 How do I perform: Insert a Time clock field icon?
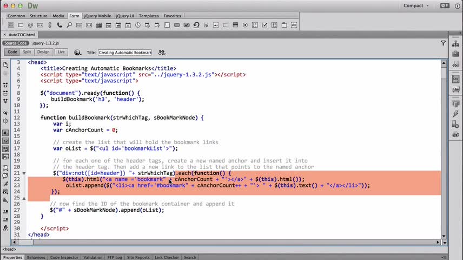[137, 25]
